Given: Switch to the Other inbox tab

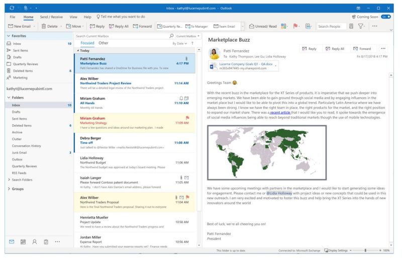Looking at the screenshot, I should click(103, 43).
